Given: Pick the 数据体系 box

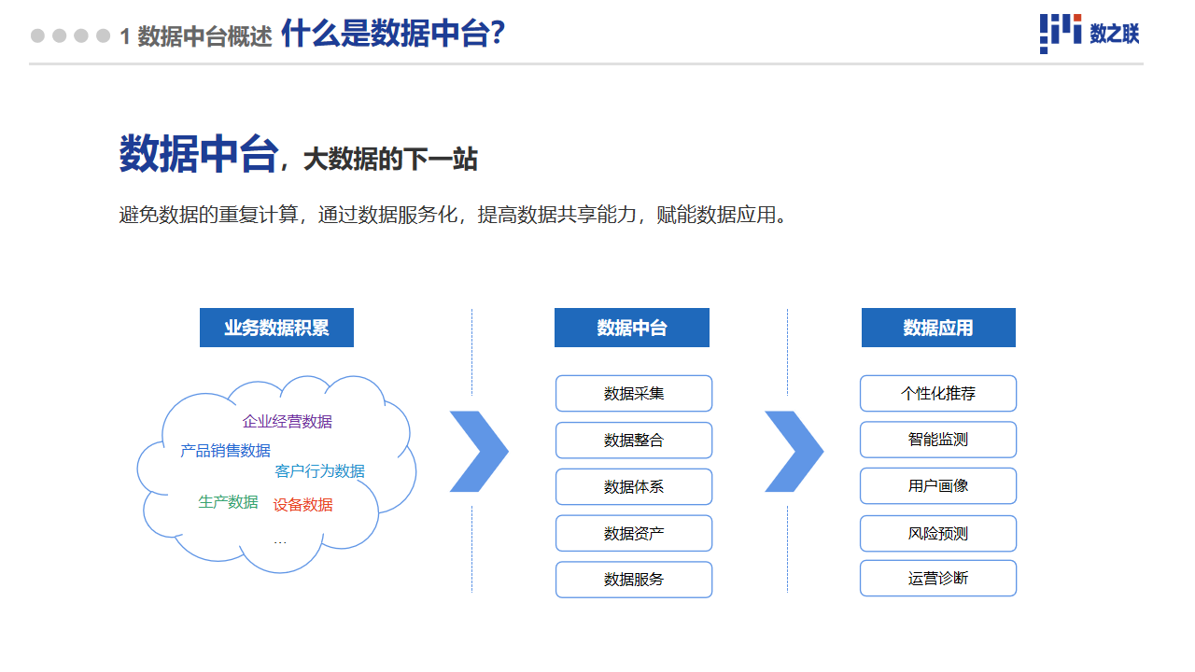Looking at the screenshot, I should [634, 486].
